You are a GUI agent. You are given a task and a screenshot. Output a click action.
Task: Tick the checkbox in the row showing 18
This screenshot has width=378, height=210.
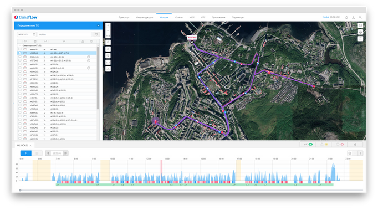coord(20,71)
